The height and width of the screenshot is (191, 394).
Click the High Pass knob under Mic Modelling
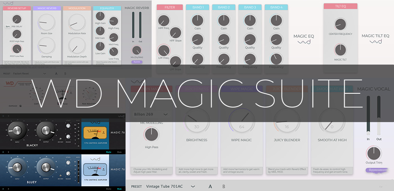coord(152,135)
